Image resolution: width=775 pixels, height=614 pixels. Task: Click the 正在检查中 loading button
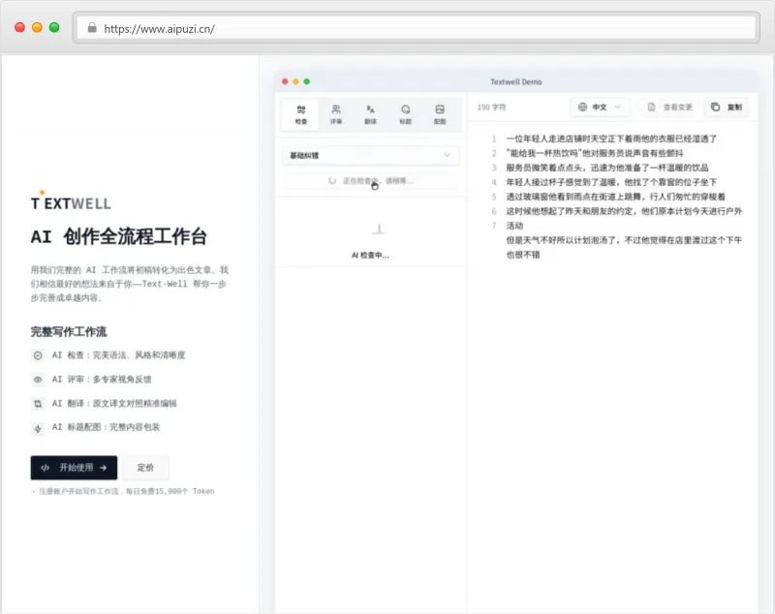(370, 180)
